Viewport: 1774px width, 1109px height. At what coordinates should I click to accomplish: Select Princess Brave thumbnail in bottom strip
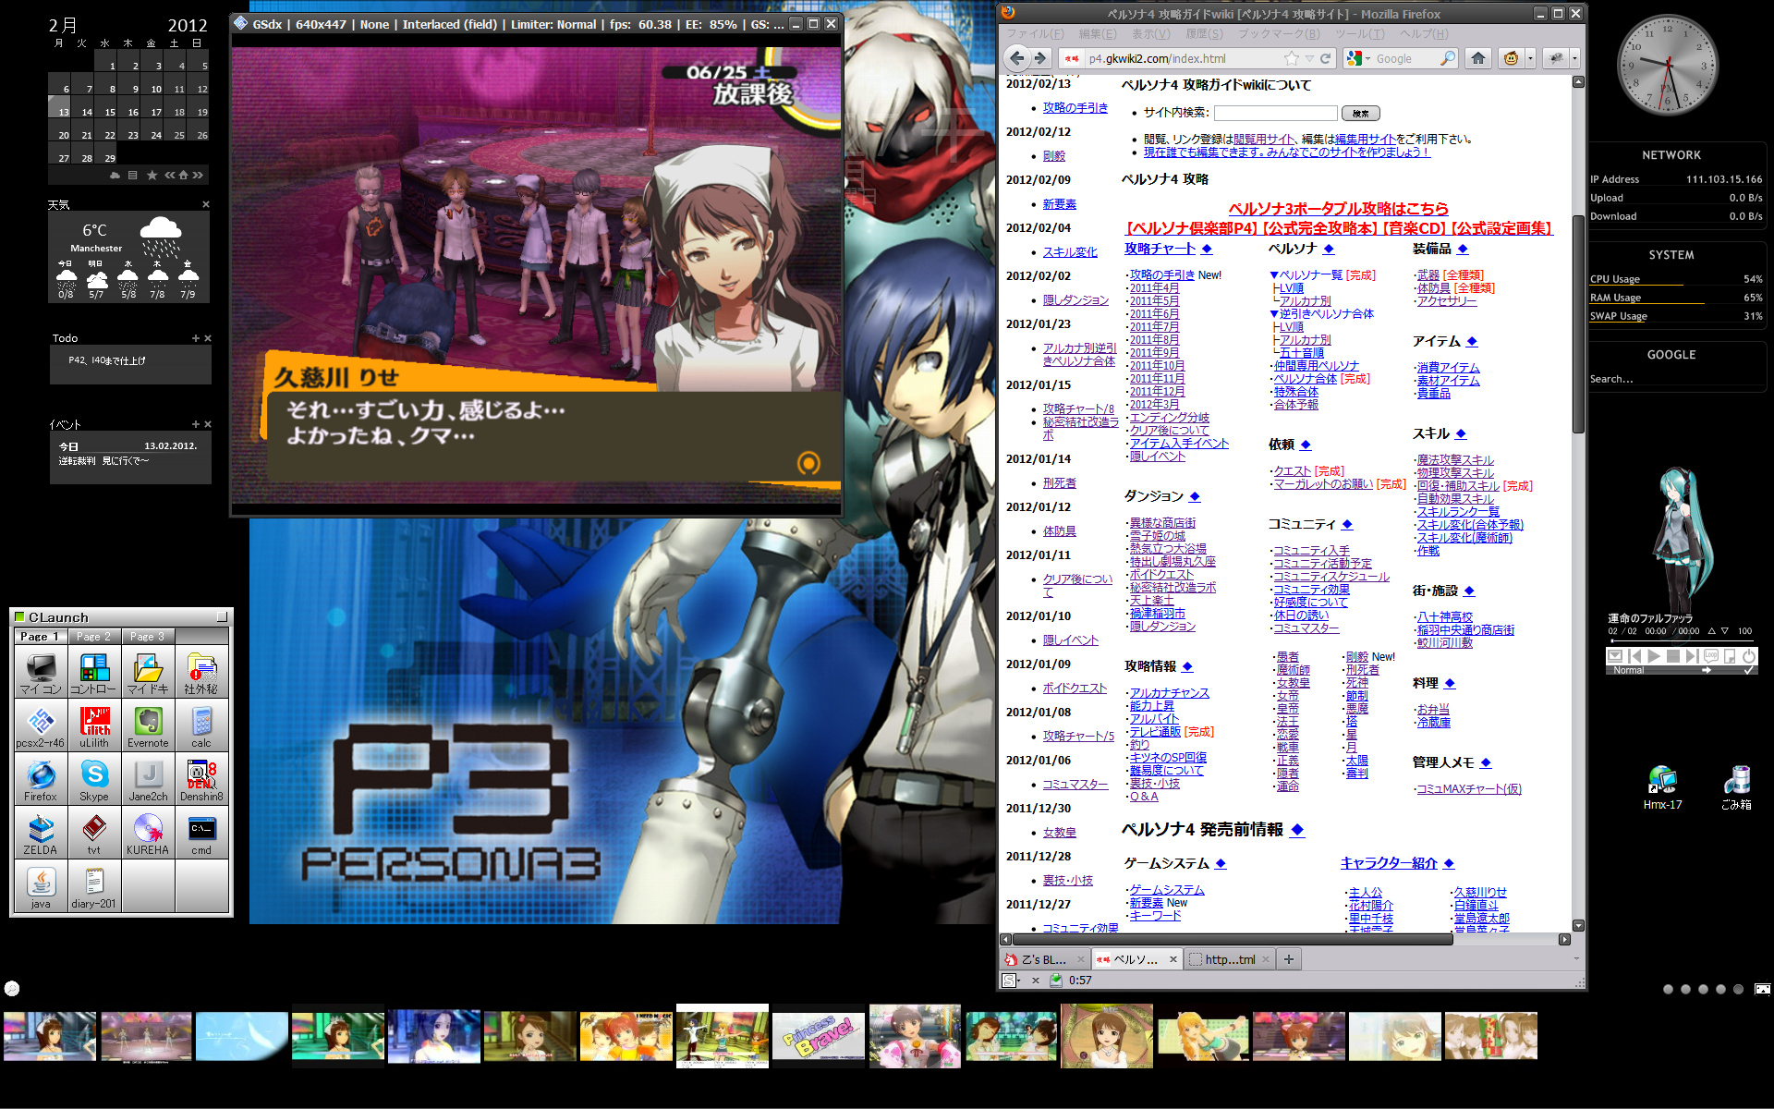[x=819, y=1036]
